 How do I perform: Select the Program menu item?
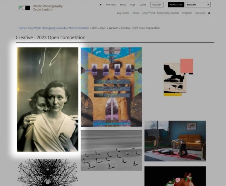tap(187, 13)
